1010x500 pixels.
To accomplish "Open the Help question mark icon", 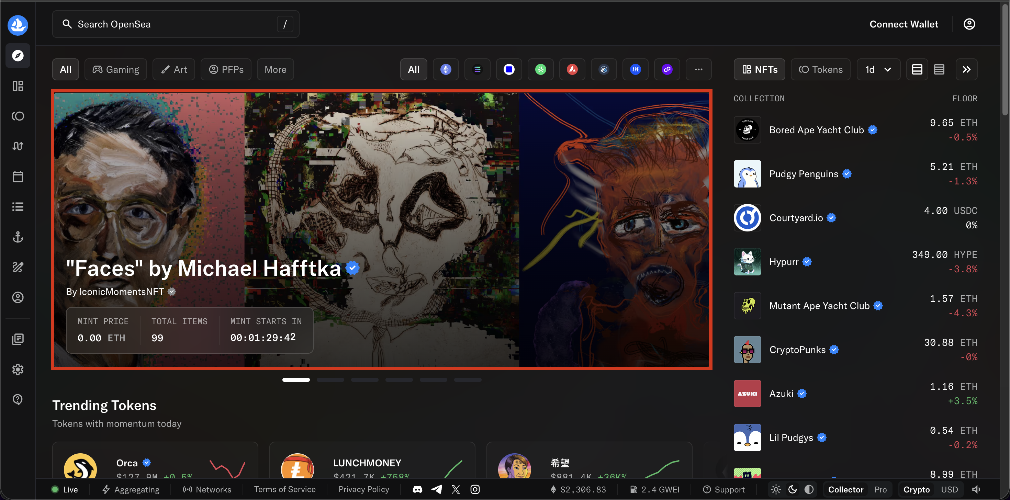I will 18,399.
